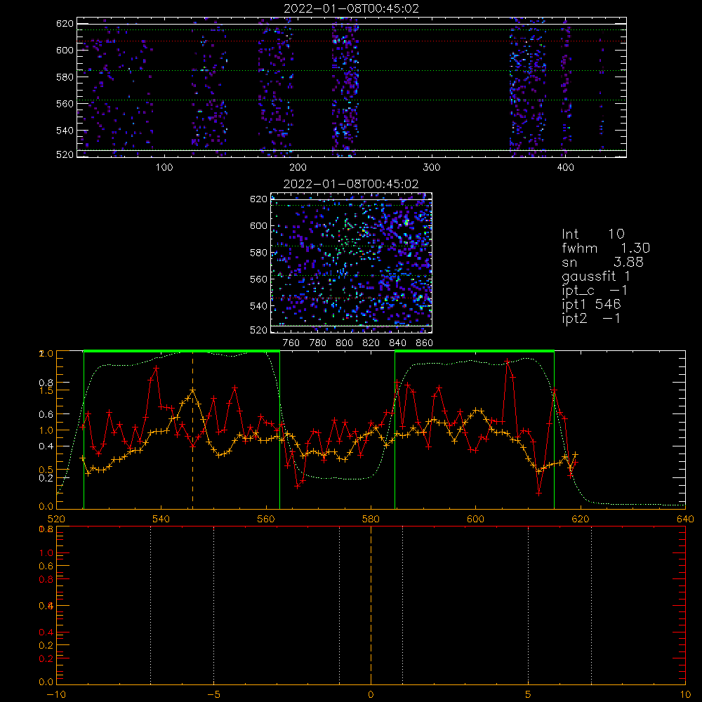Click the left thick green bar atop profile plot
The height and width of the screenshot is (702, 702).
click(182, 351)
